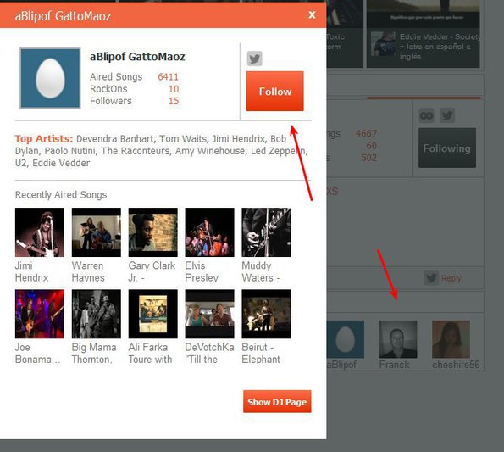Click the Ali Farka Toure song title

(x=150, y=354)
